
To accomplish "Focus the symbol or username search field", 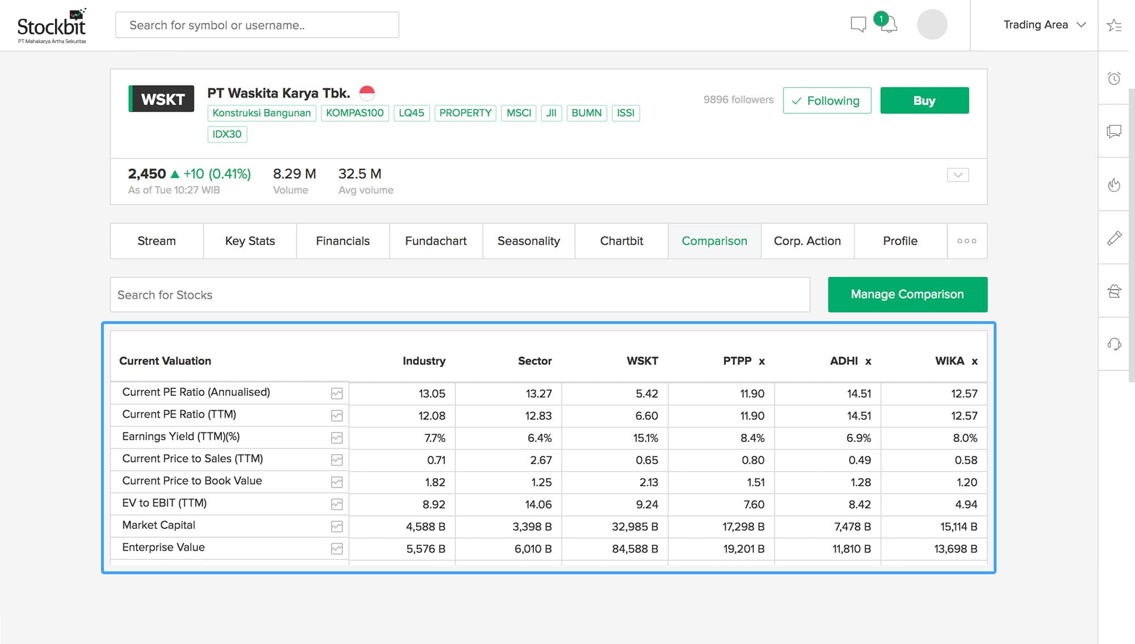I will point(257,25).
